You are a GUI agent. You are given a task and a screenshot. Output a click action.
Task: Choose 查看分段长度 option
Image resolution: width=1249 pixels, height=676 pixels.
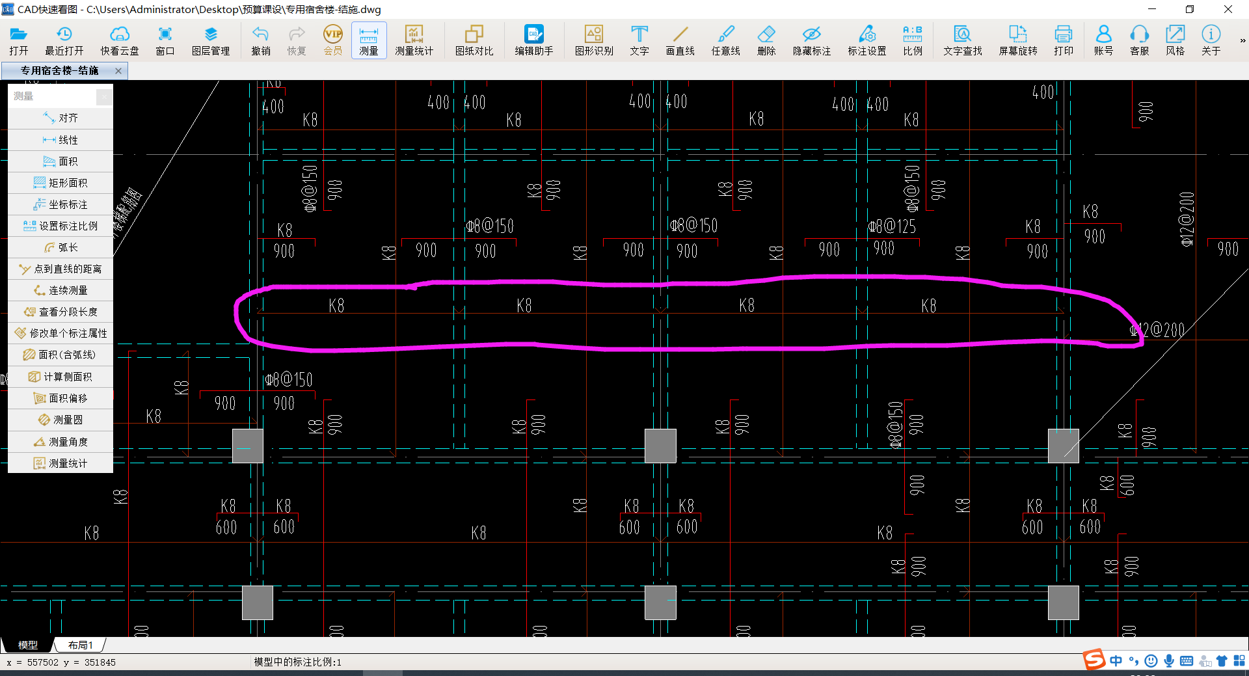60,312
